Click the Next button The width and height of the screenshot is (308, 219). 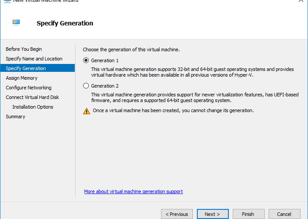point(213,214)
